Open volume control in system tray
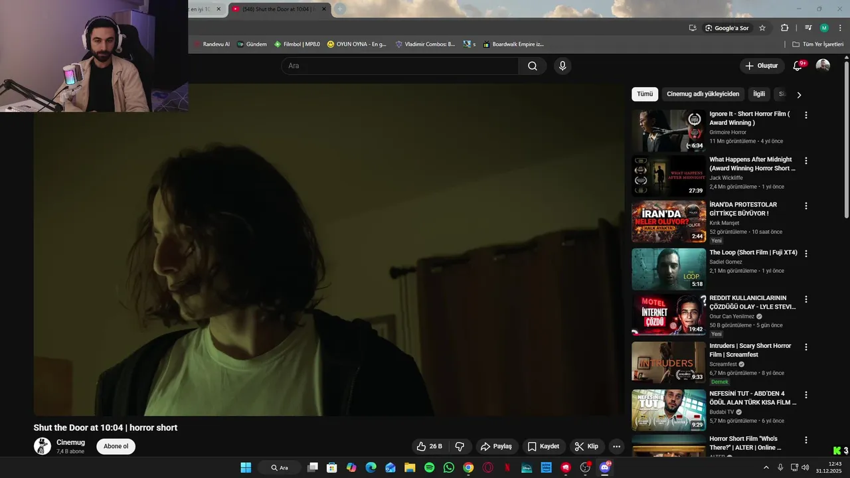The image size is (850, 478). (x=805, y=467)
